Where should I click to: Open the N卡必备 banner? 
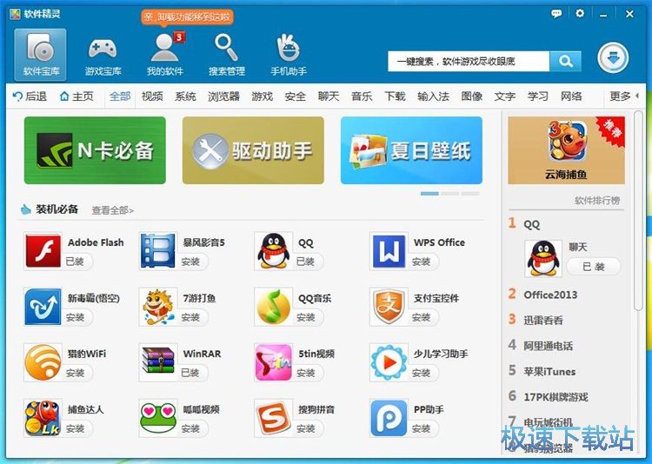[95, 150]
